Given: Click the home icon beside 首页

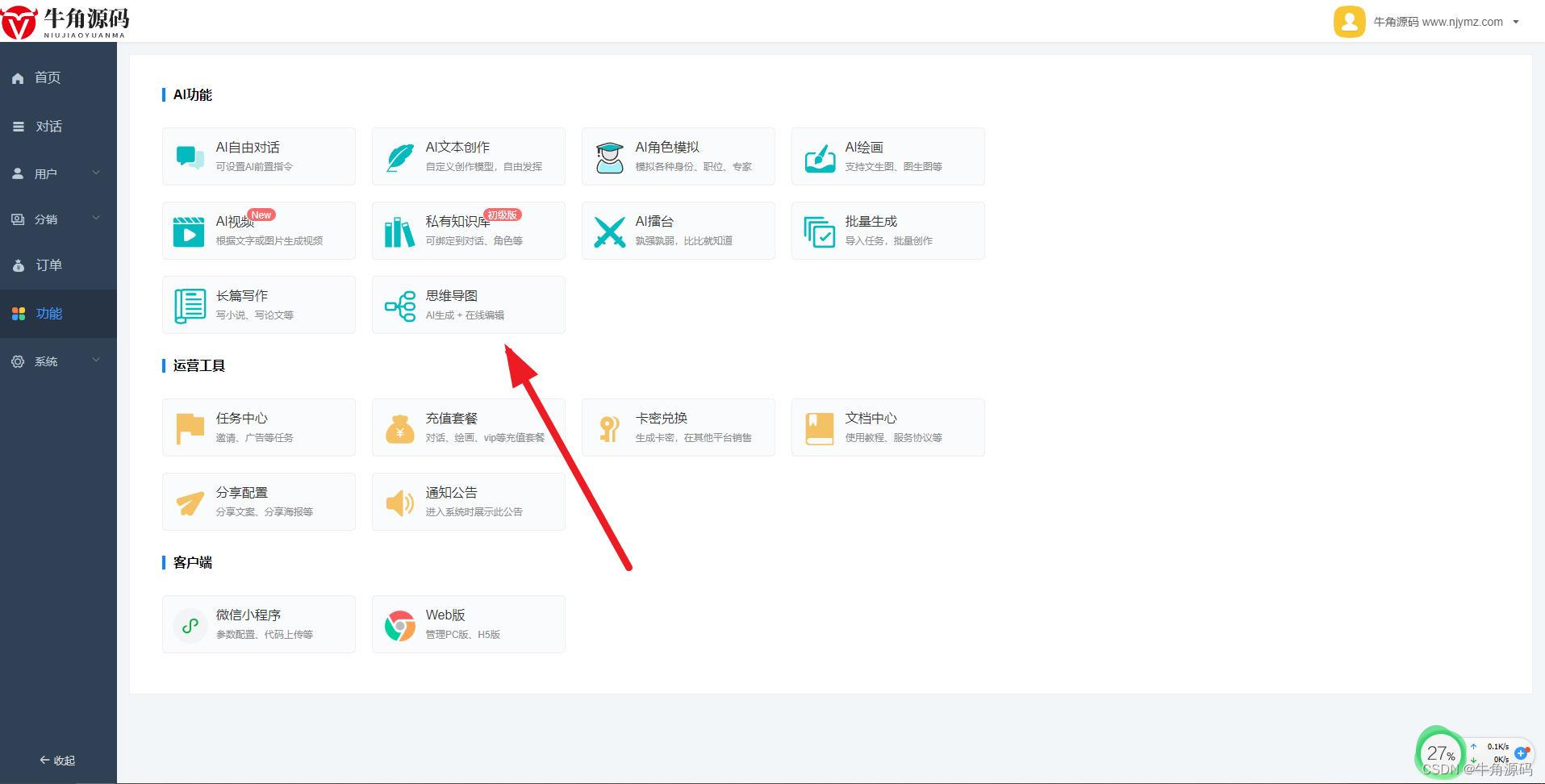Looking at the screenshot, I should click(x=18, y=78).
